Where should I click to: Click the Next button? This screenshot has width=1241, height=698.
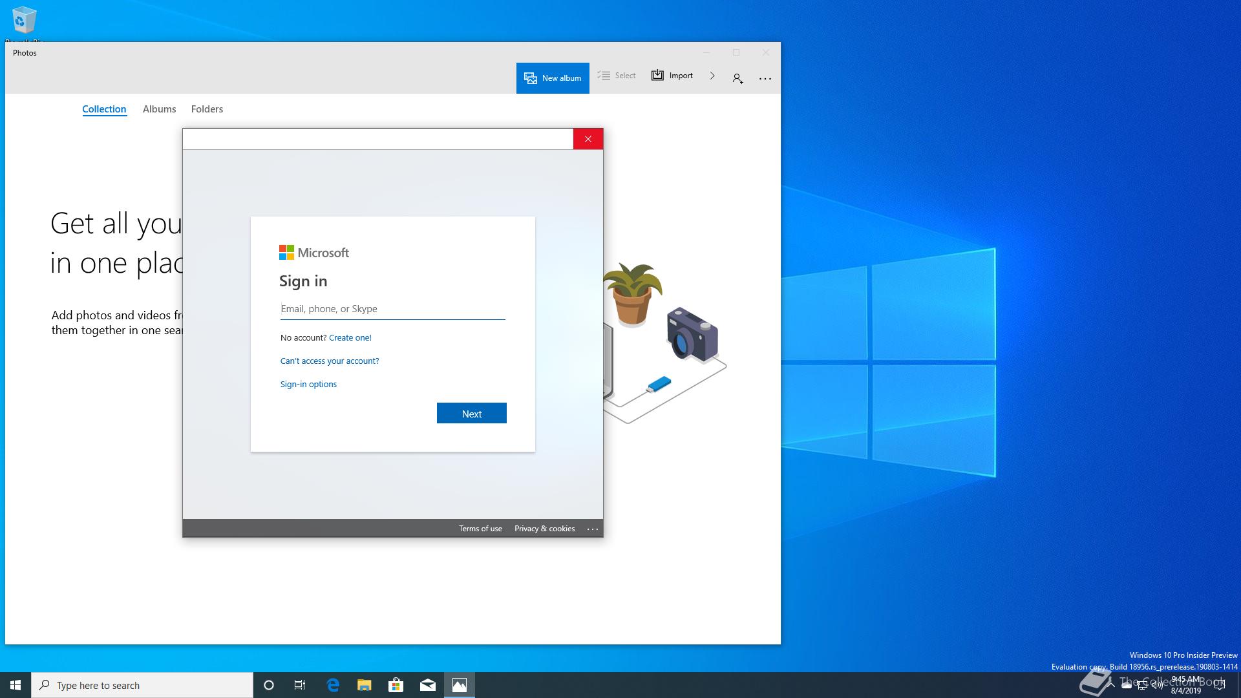472,414
